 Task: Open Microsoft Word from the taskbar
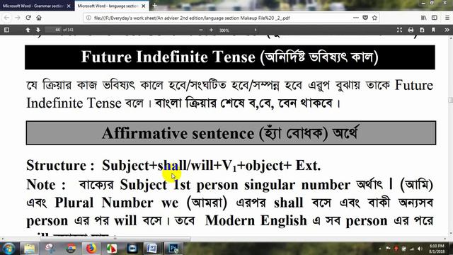tap(152, 249)
